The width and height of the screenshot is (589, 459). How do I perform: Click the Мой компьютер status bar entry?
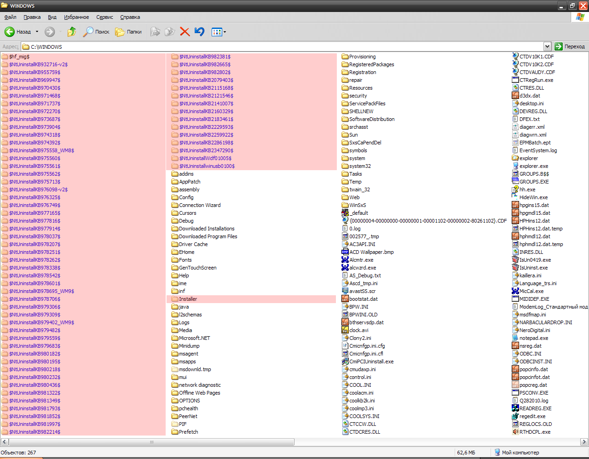516,453
